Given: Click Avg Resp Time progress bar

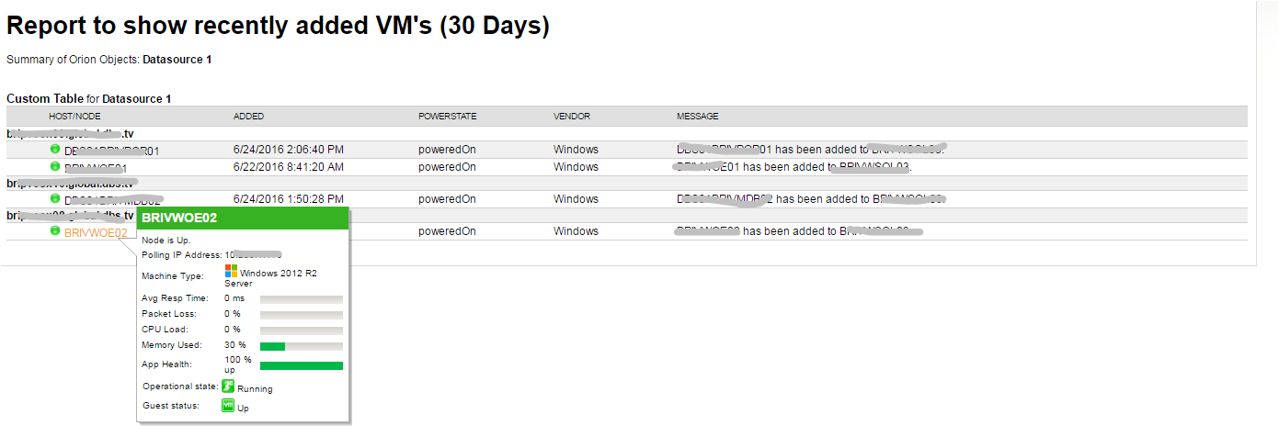Looking at the screenshot, I should (x=302, y=299).
